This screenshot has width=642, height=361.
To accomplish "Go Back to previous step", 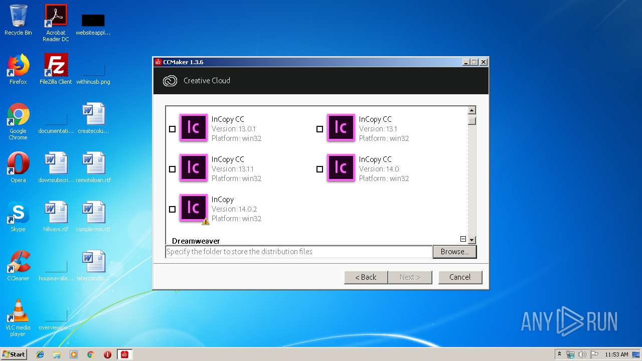I will point(366,277).
